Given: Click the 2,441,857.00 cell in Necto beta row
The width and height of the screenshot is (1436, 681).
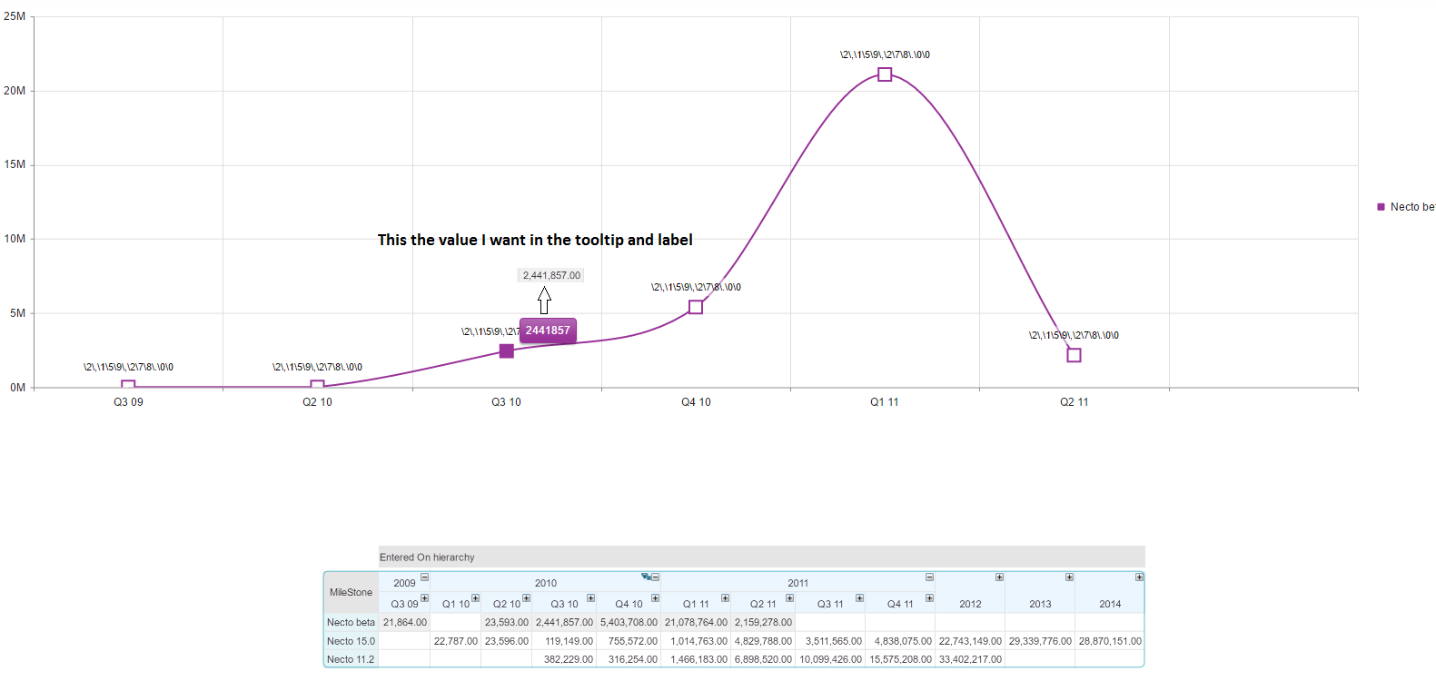Looking at the screenshot, I should click(x=564, y=623).
